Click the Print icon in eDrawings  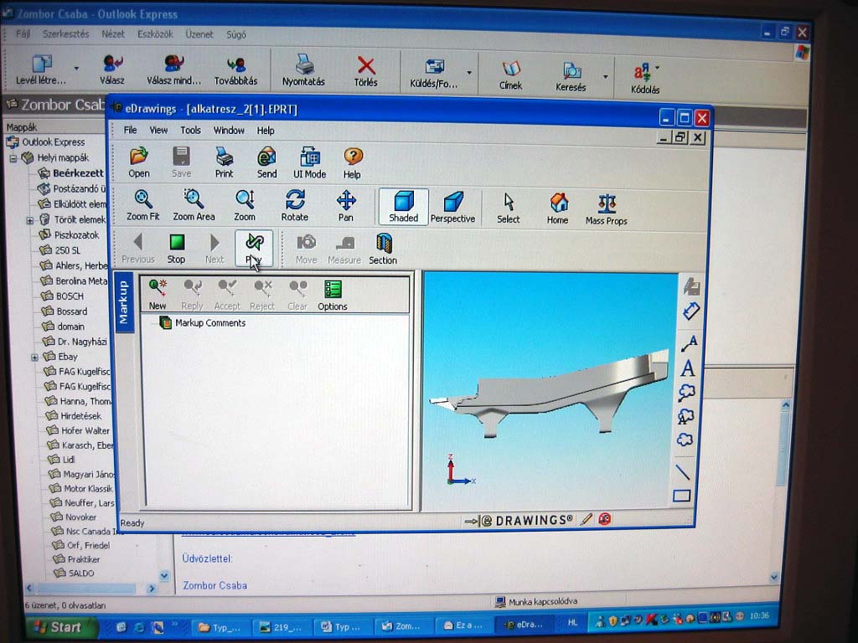point(224,162)
